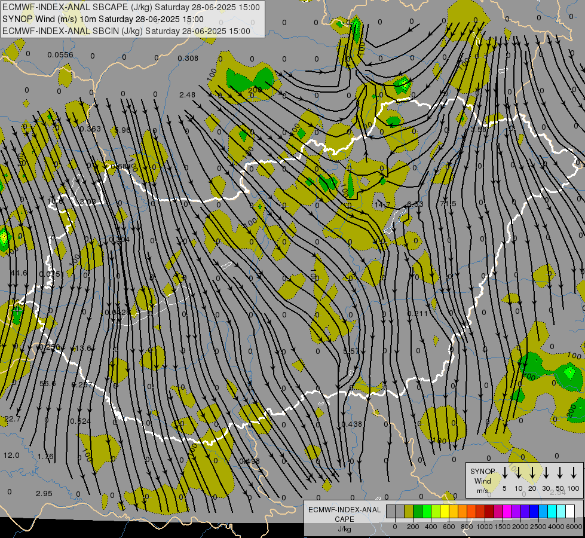Click the SYNOP Wind 10m header line

click(x=103, y=19)
